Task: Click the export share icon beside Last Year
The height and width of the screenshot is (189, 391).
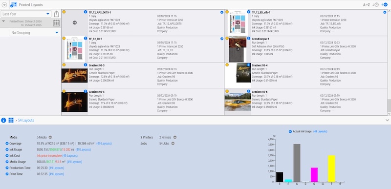Action: (x=56, y=14)
